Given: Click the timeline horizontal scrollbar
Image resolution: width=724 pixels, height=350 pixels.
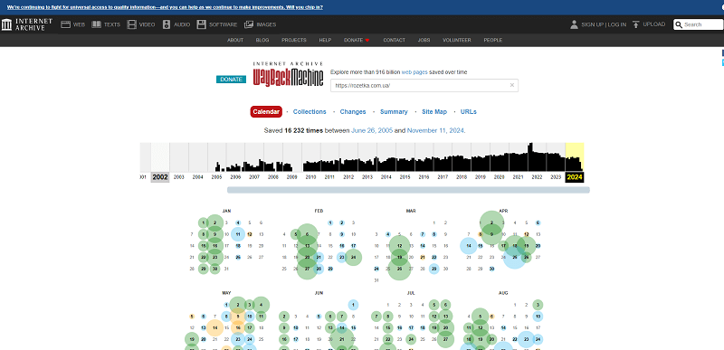Looking at the screenshot, I should [408, 190].
